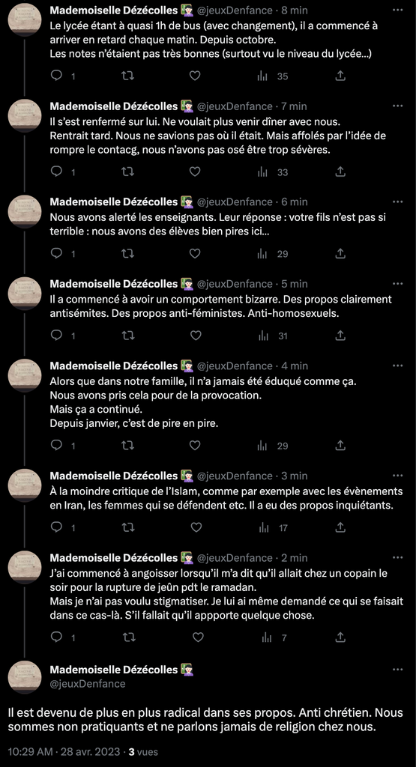416x767 pixels.
Task: Reply to the tweet about arriving late each morning
Action: click(x=57, y=76)
